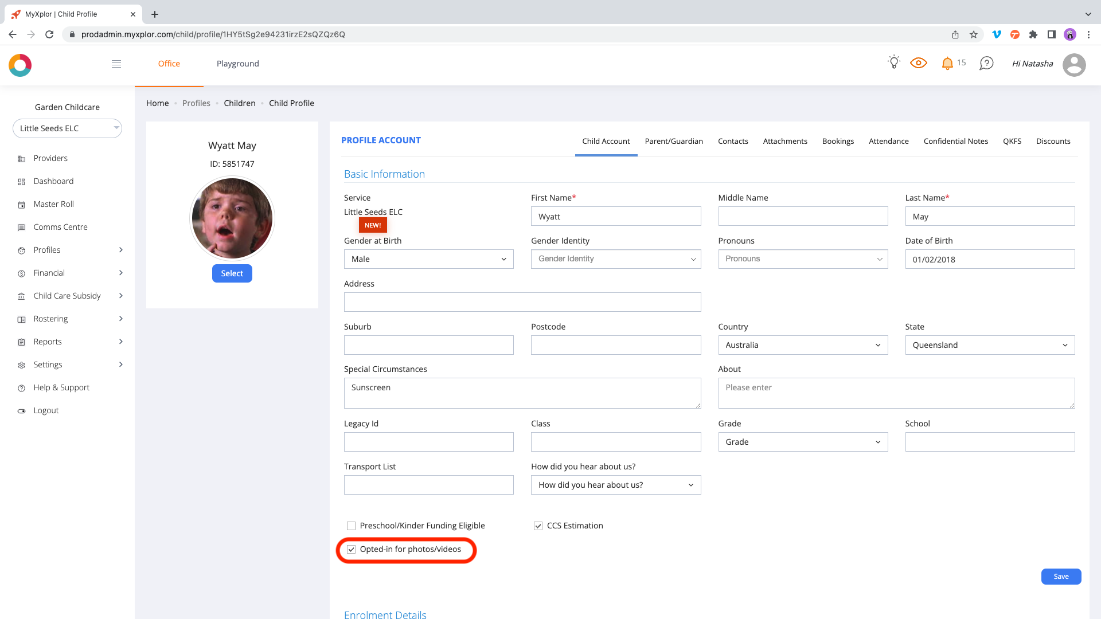Open the help question-mark bubble icon
The height and width of the screenshot is (619, 1101).
(x=986, y=63)
